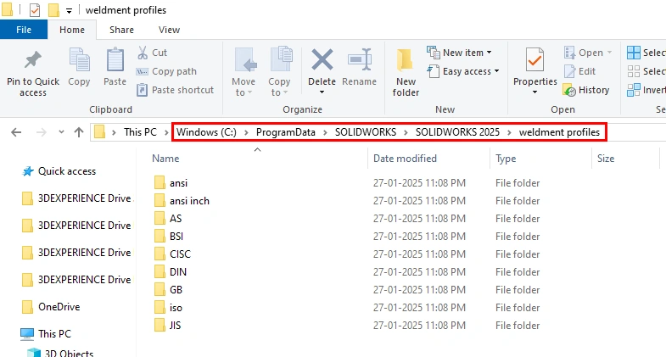Open the Easy access dropdown
This screenshot has height=357, width=666.
[x=463, y=71]
